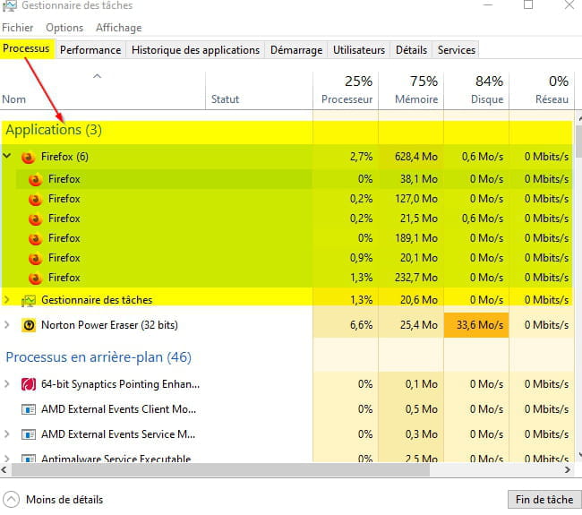Expand the Norton Power Eraser process
Image resolution: width=582 pixels, height=515 pixels.
pos(6,325)
